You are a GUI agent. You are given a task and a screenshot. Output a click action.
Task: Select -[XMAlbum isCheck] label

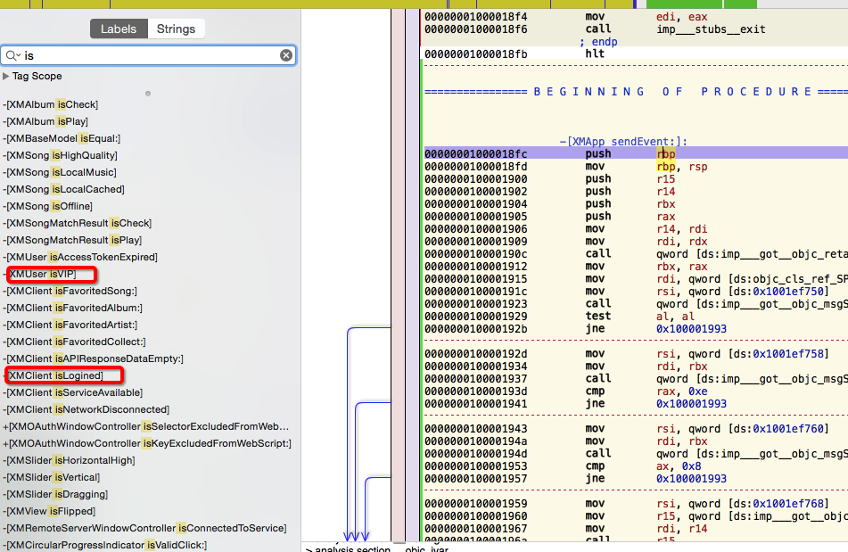tap(51, 104)
